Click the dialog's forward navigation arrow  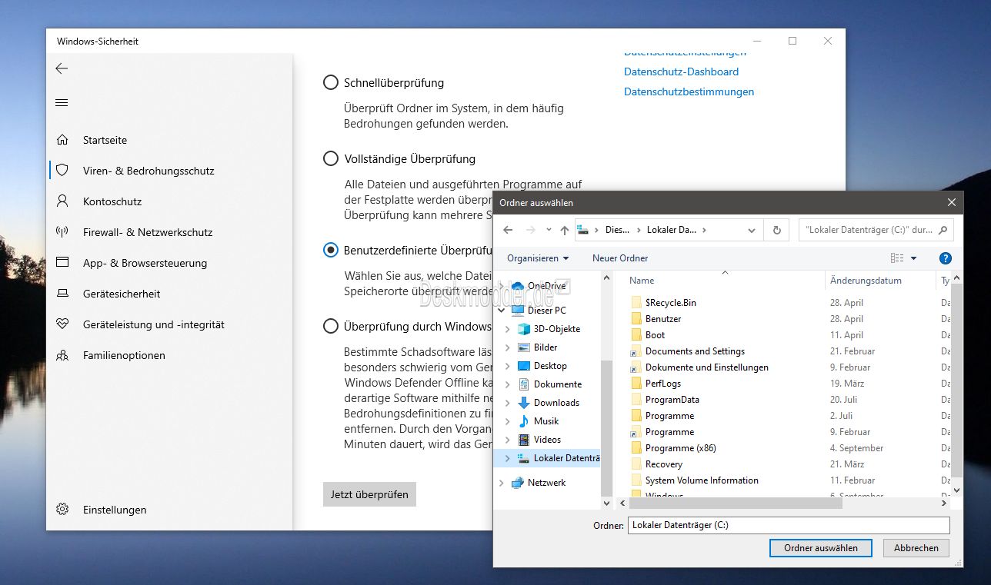(530, 230)
